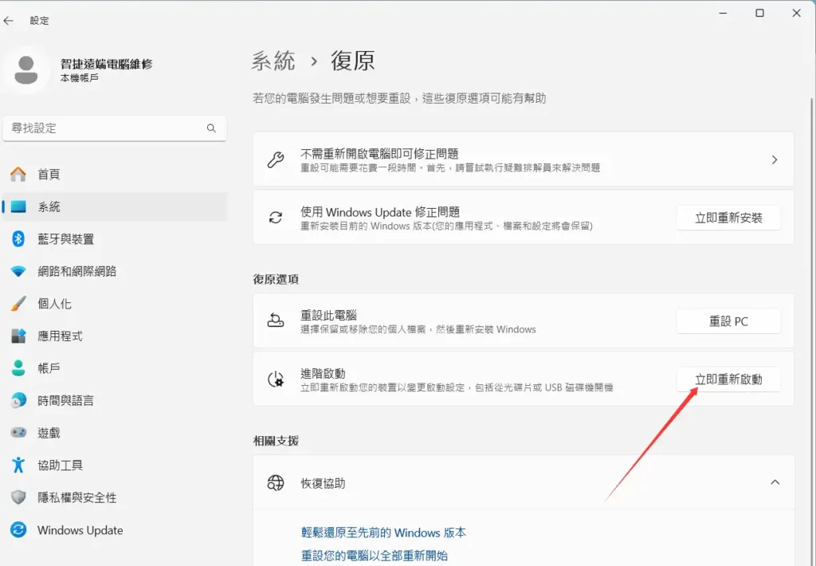The image size is (816, 566).
Task: Select Windows Update in the sidebar
Action: (x=115, y=530)
